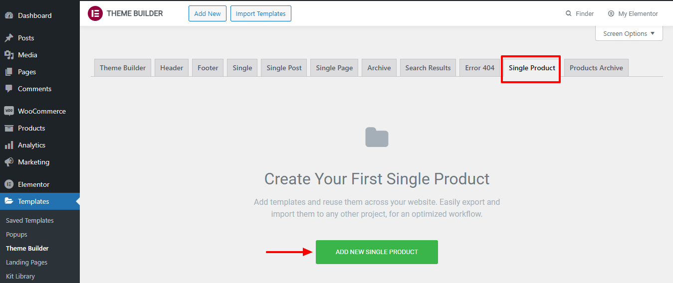Image resolution: width=673 pixels, height=283 pixels.
Task: Select the Single Page tab
Action: [x=334, y=68]
